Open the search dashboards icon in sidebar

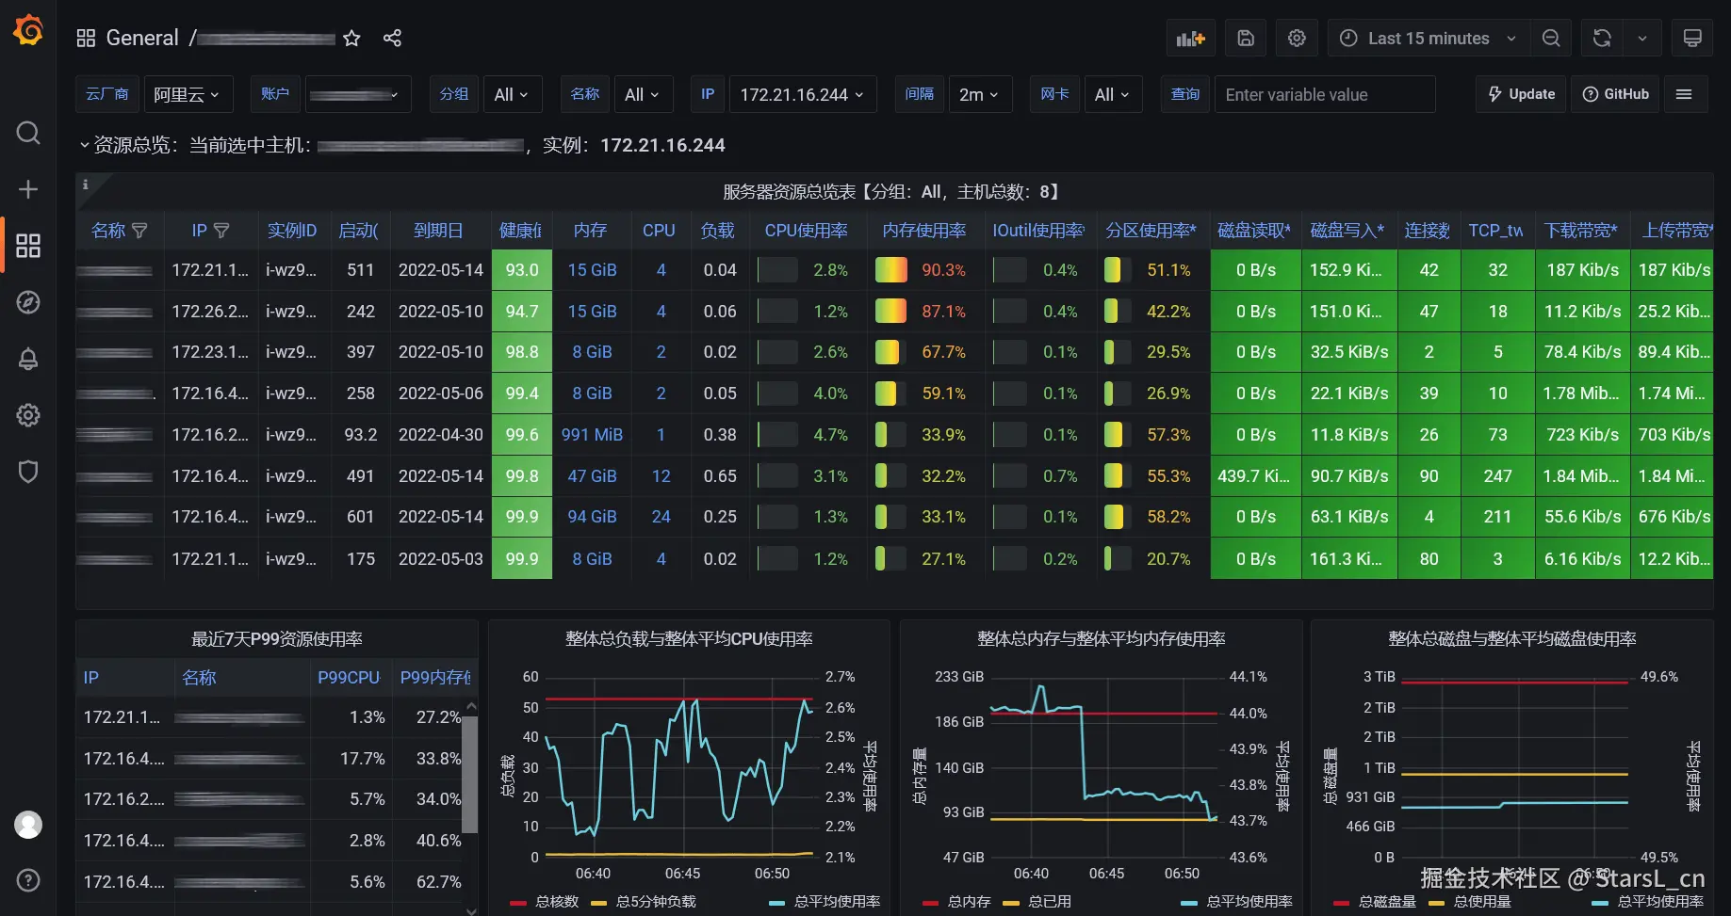[28, 133]
